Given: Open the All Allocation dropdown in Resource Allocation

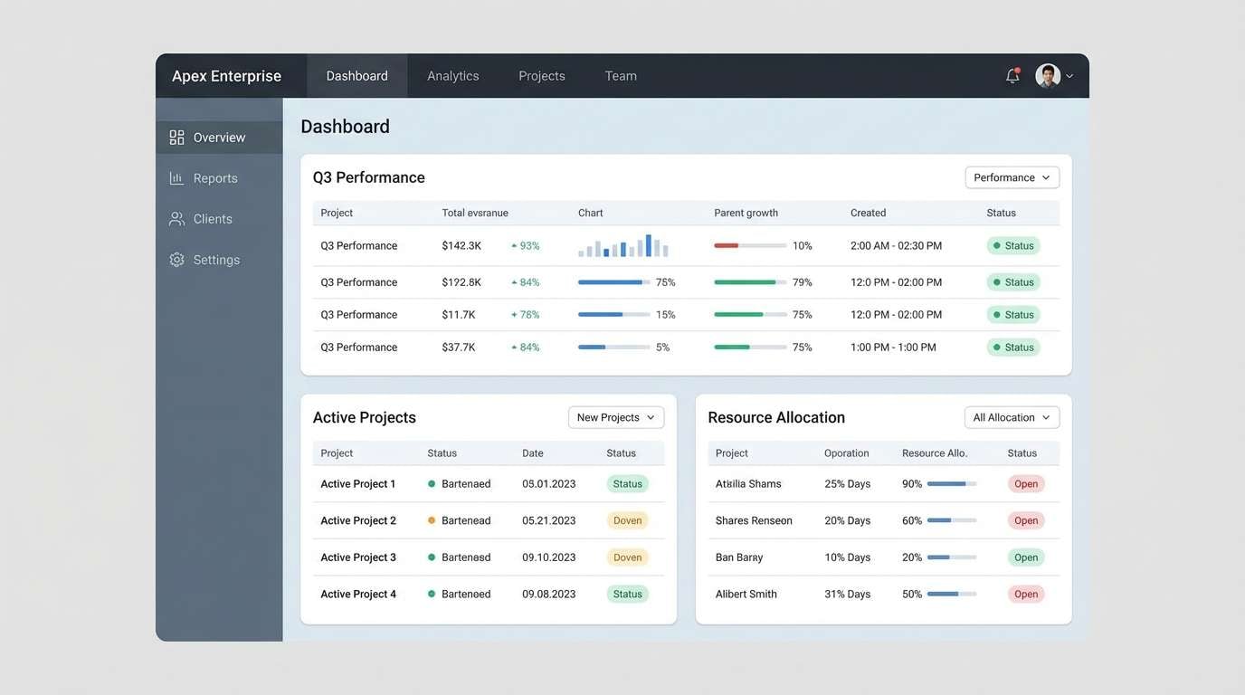Looking at the screenshot, I should click(x=1012, y=415).
